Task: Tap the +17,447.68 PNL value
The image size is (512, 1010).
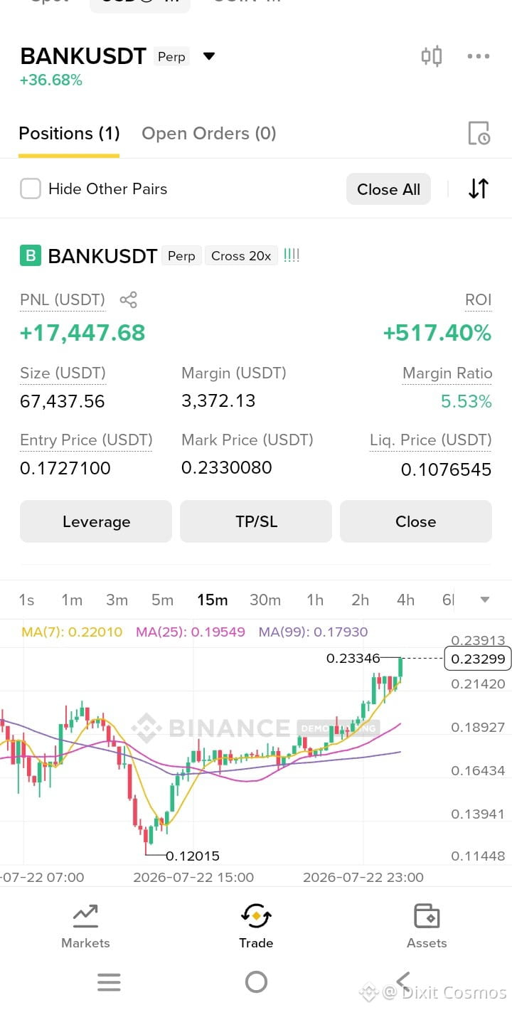Action: pos(82,333)
